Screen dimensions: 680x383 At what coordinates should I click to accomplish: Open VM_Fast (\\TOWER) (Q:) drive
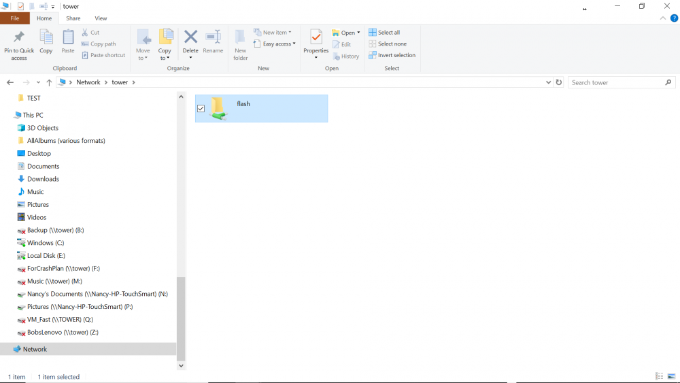point(60,320)
